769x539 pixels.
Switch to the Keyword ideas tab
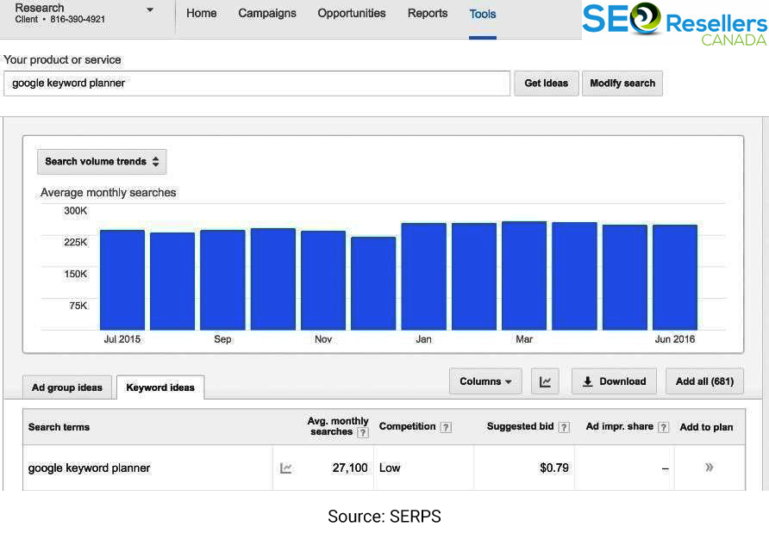click(x=160, y=387)
